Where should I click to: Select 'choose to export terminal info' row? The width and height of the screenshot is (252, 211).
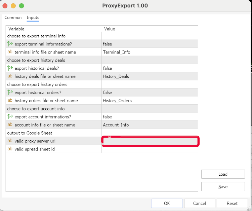point(102,36)
